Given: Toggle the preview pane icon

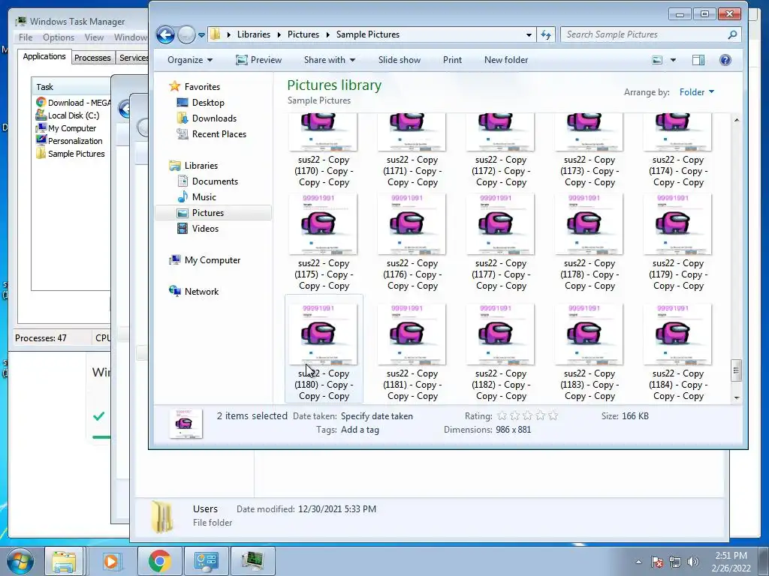Looking at the screenshot, I should tap(698, 60).
